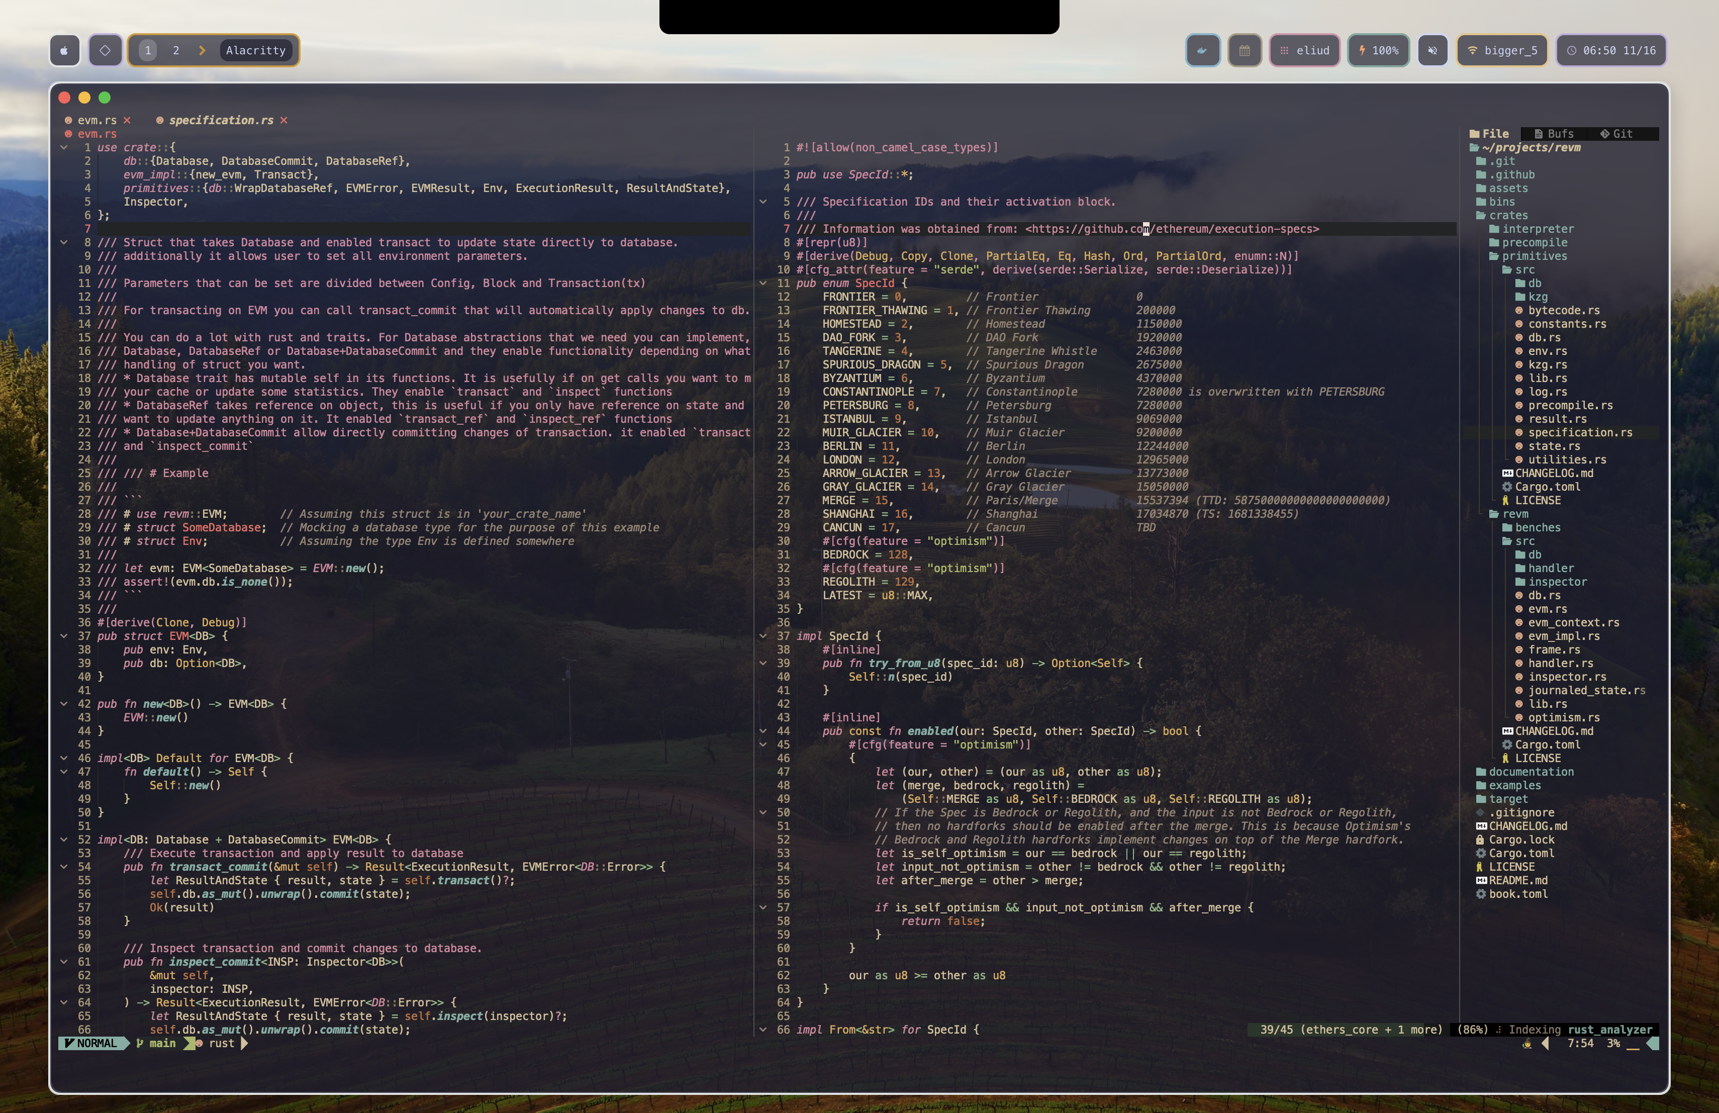Click the 100% battery indicator
The image size is (1719, 1113).
pyautogui.click(x=1378, y=51)
